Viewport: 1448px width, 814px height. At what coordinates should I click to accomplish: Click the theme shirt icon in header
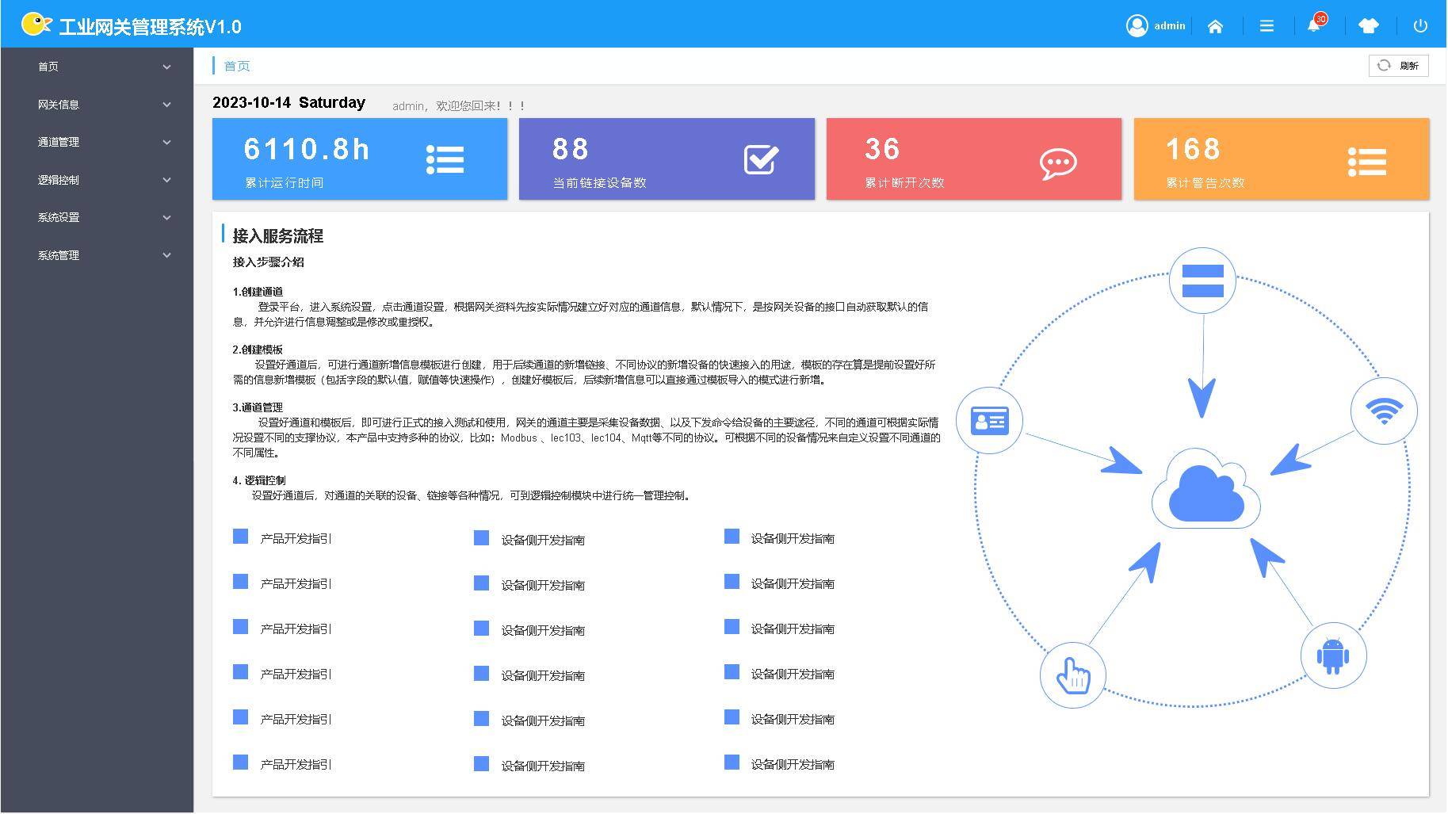pyautogui.click(x=1368, y=26)
